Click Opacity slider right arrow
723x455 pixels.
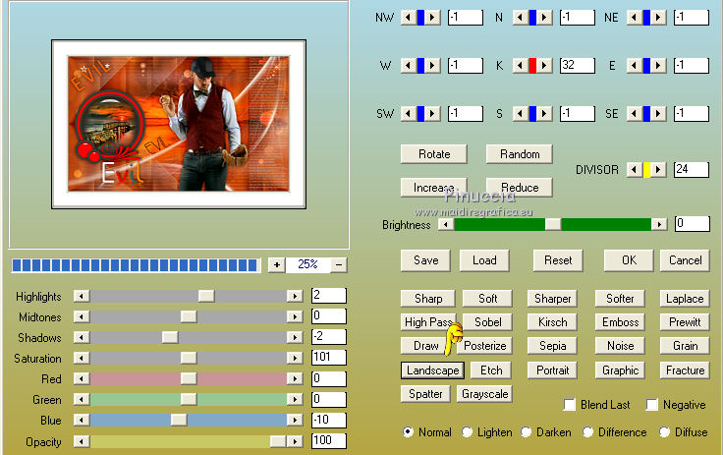coord(295,441)
